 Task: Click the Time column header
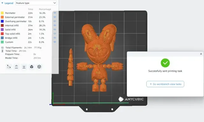(x=31, y=9)
